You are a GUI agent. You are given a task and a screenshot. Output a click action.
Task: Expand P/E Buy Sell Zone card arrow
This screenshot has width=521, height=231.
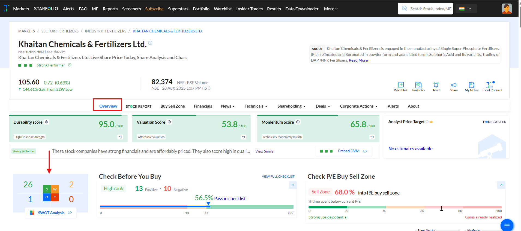click(x=501, y=185)
